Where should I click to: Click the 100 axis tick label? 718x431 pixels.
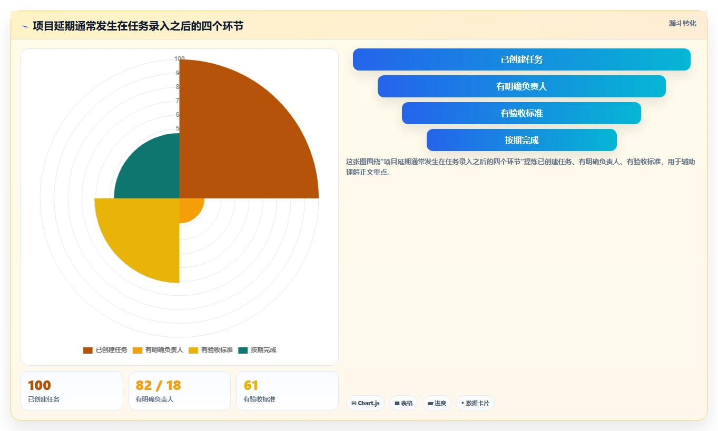180,59
